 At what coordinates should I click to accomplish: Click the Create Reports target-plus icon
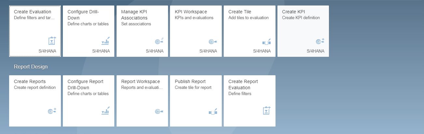point(52,111)
